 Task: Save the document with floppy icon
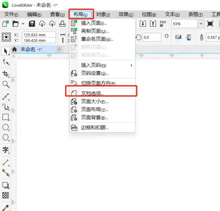pyautogui.click(x=32, y=24)
